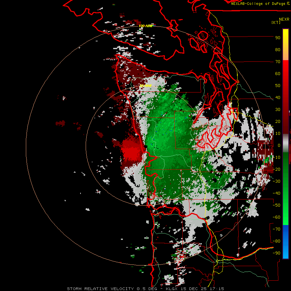Click the -50 value on the velocity scale
291x291 pixels.
point(276,205)
